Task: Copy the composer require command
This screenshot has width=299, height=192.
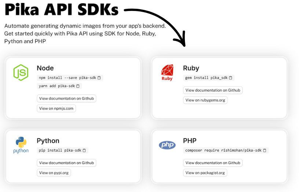Action: 265,150
